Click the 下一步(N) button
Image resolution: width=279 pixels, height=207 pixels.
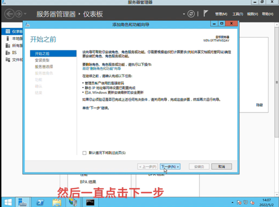tap(170, 167)
